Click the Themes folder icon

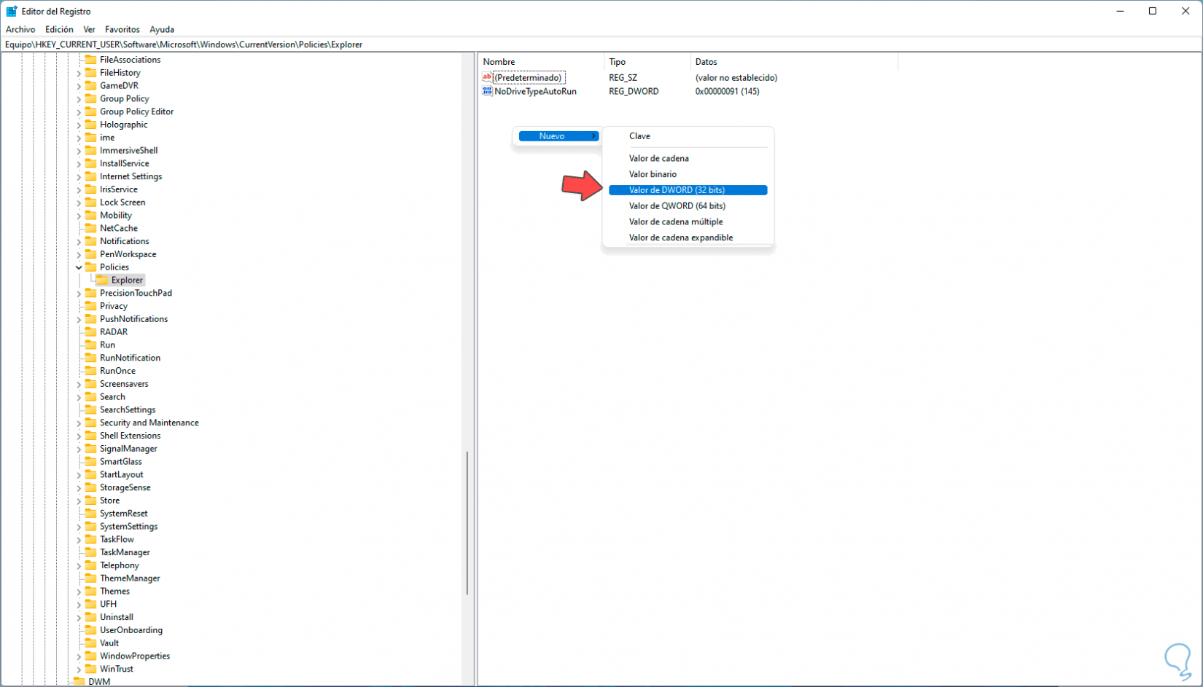click(x=90, y=591)
